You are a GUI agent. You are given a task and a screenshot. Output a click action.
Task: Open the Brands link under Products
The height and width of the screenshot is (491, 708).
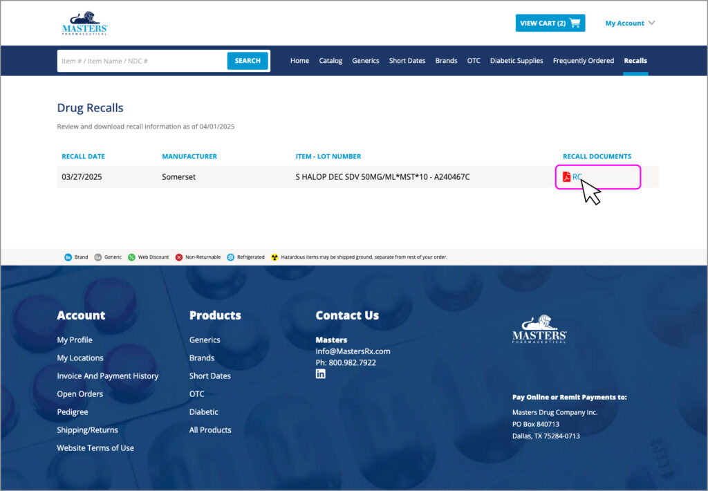[202, 358]
